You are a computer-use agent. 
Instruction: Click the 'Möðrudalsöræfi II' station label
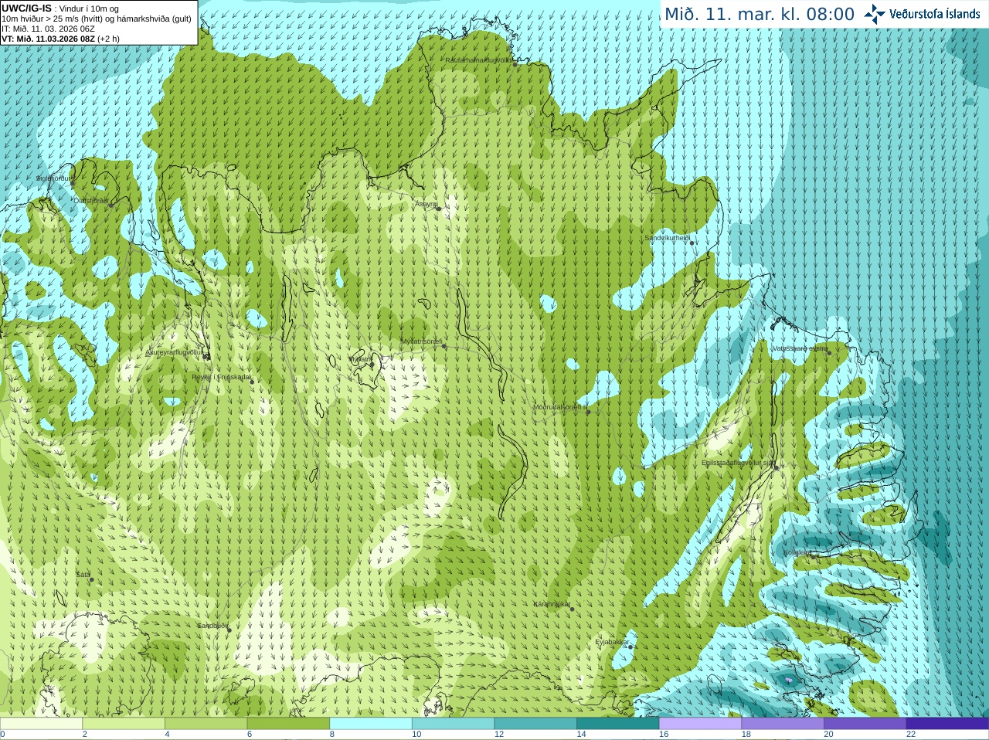point(561,407)
